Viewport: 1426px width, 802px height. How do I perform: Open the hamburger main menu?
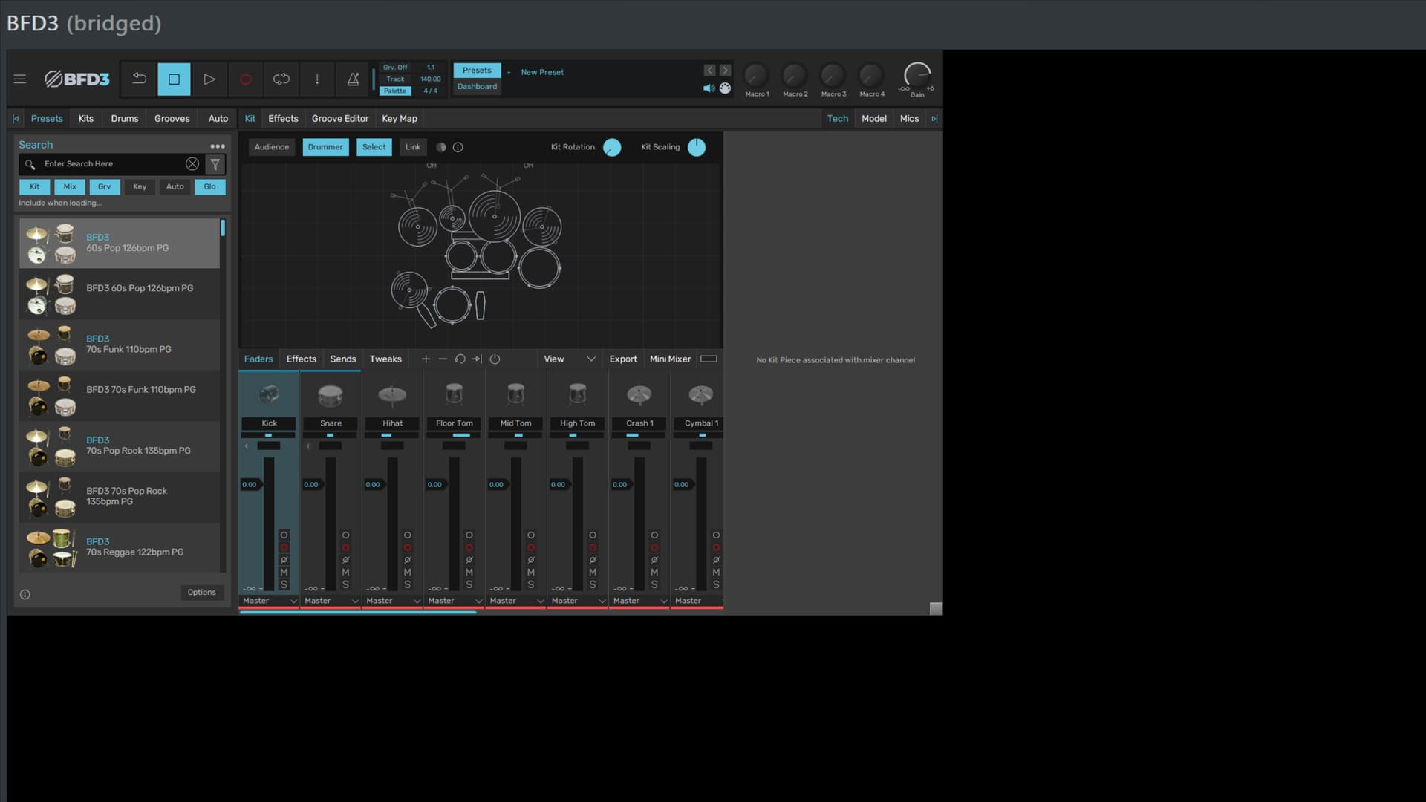20,79
